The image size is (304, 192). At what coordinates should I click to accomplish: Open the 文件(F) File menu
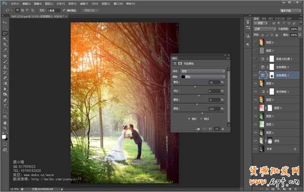[x=14, y=3]
